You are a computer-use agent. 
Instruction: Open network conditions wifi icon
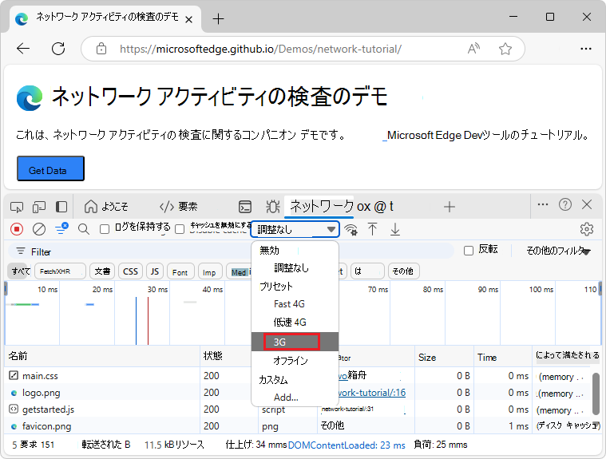351,230
